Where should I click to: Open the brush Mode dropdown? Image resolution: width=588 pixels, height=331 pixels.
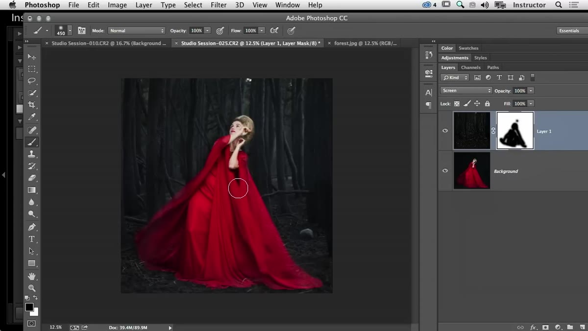(x=137, y=30)
